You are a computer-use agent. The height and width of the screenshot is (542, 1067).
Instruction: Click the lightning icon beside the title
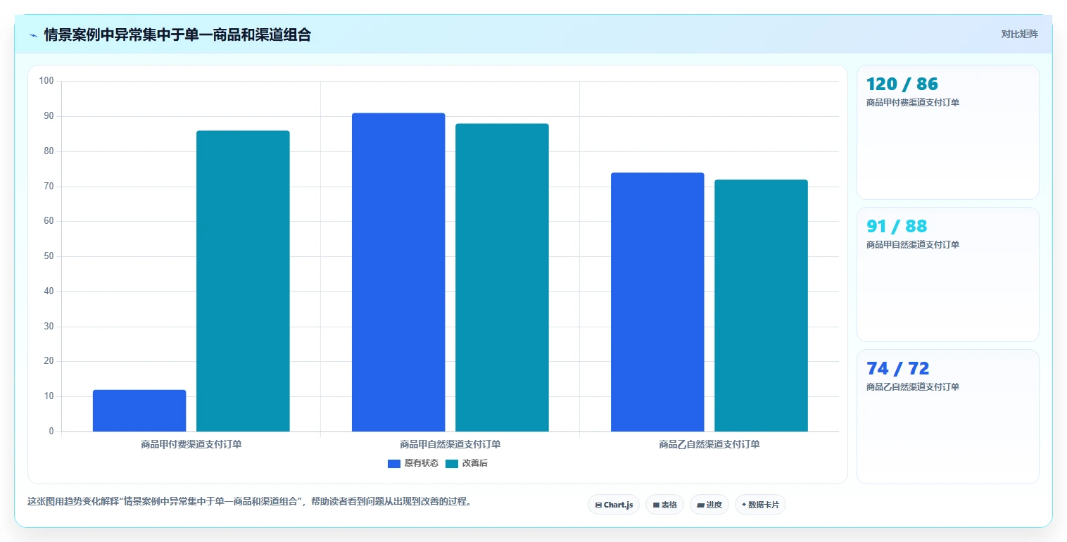click(x=34, y=35)
